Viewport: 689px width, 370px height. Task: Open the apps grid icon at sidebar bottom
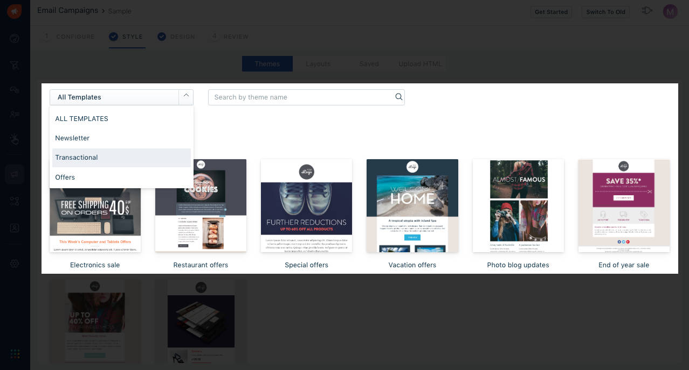point(15,353)
